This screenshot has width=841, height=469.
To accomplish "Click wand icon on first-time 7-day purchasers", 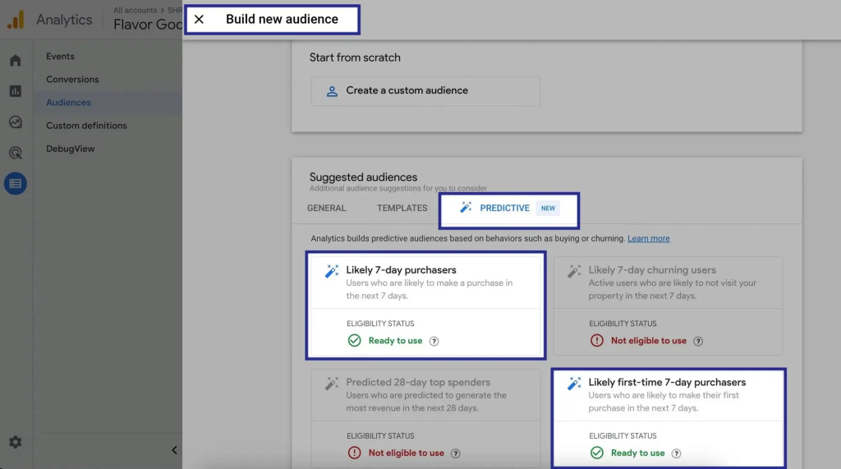I will 574,383.
